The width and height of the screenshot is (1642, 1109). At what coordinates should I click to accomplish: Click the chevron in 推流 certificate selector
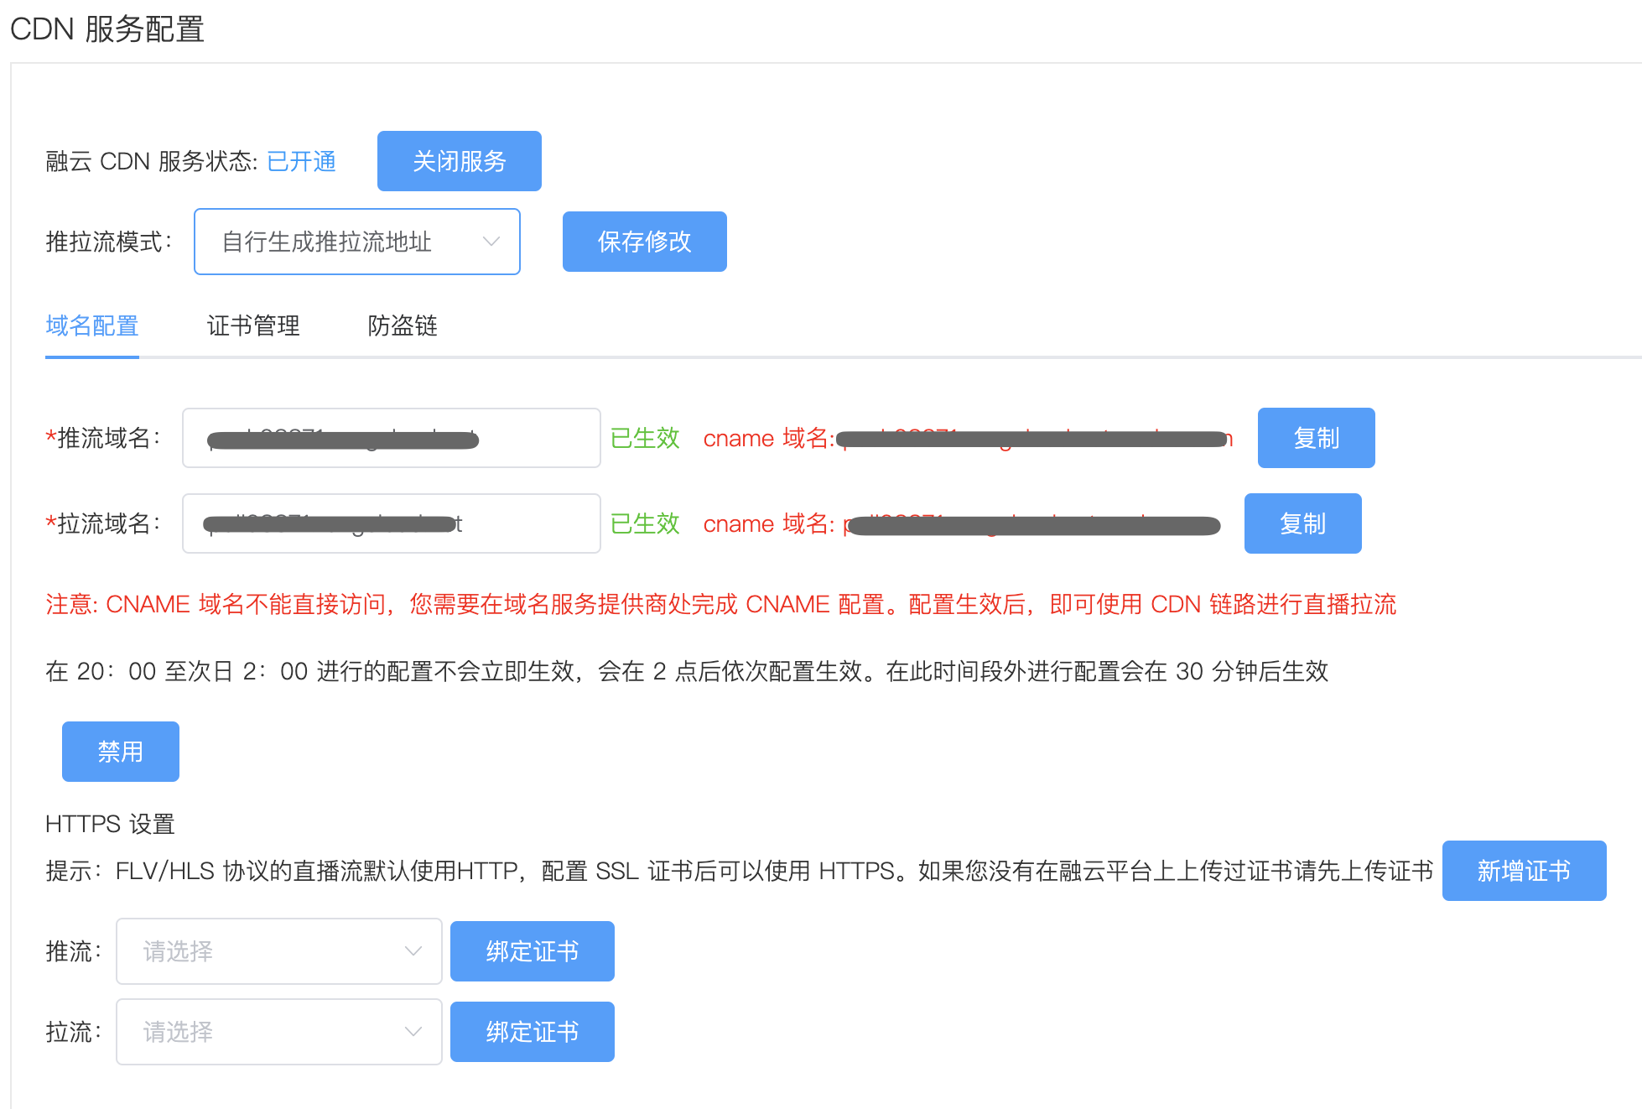click(413, 951)
